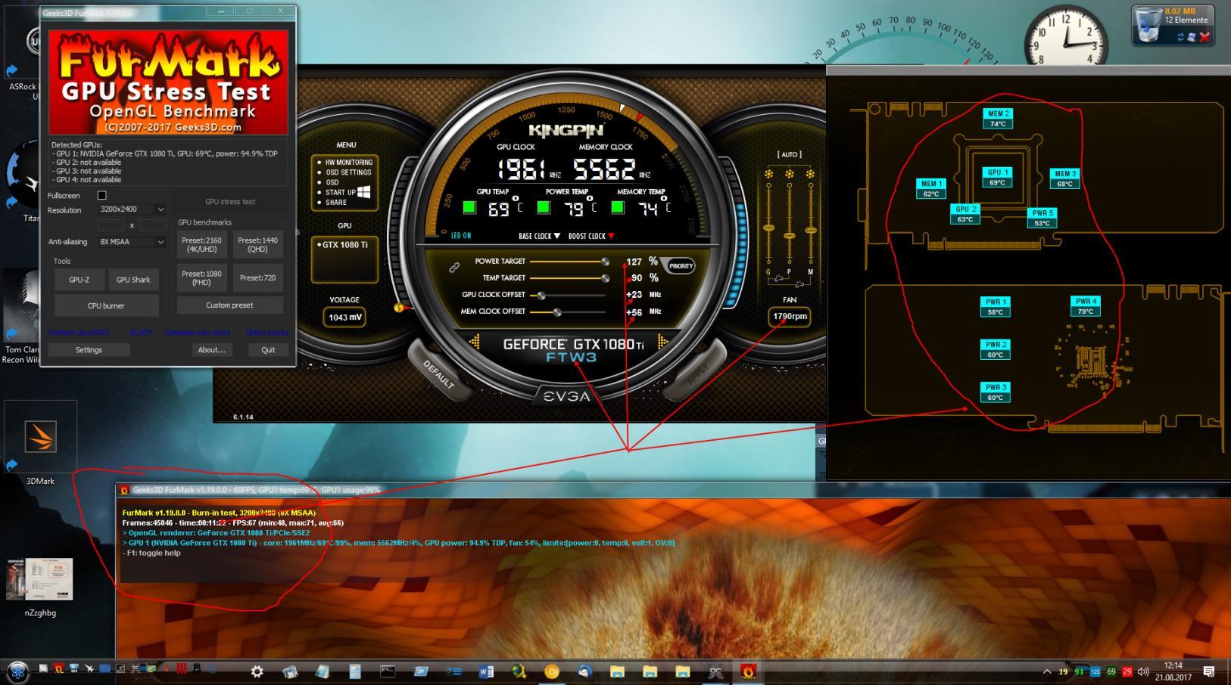Open the orange circular app on the taskbar
The height and width of the screenshot is (685, 1231).
pyautogui.click(x=552, y=671)
